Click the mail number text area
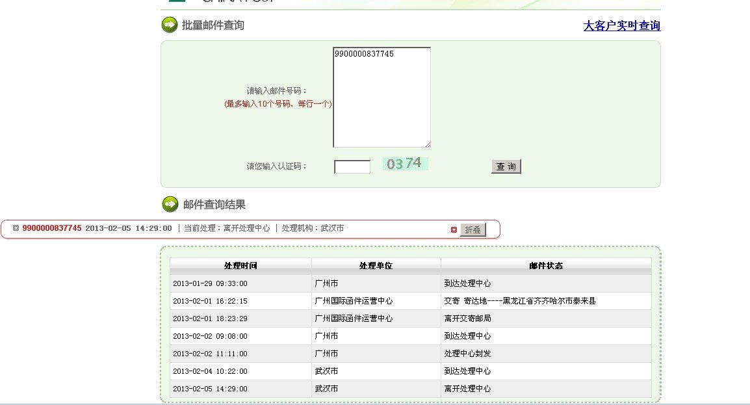Image resolution: width=750 pixels, height=405 pixels. coord(381,96)
